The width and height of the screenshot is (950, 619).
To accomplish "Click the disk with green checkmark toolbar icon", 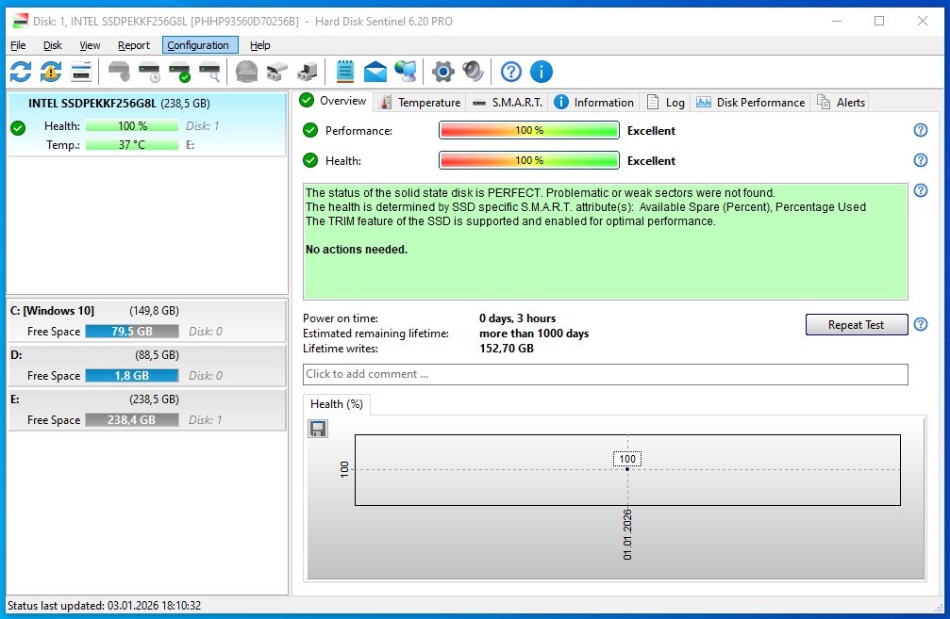I will (179, 72).
